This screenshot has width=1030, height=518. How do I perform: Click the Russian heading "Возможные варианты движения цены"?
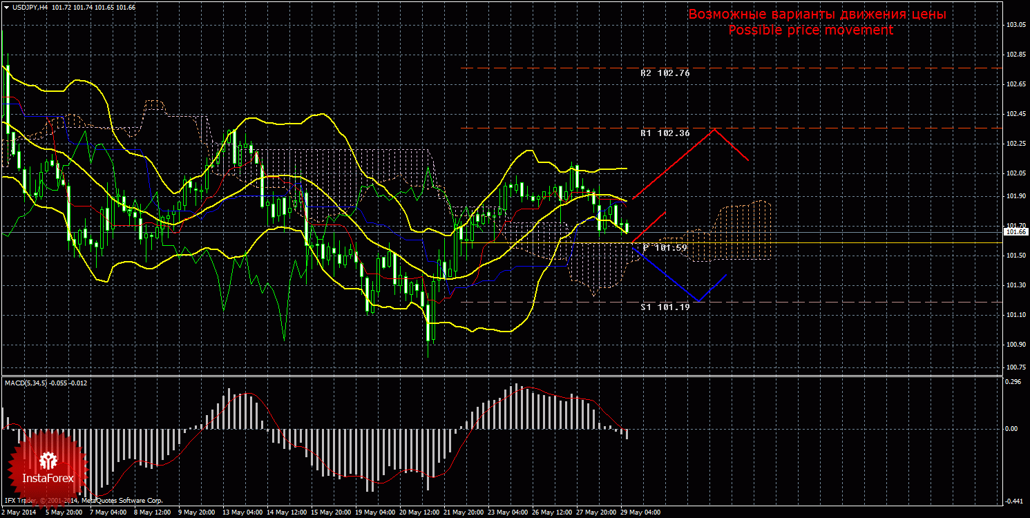817,15
